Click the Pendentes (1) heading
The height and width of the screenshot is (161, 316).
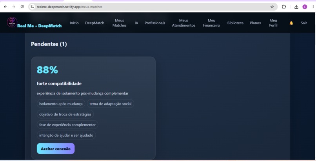(49, 44)
